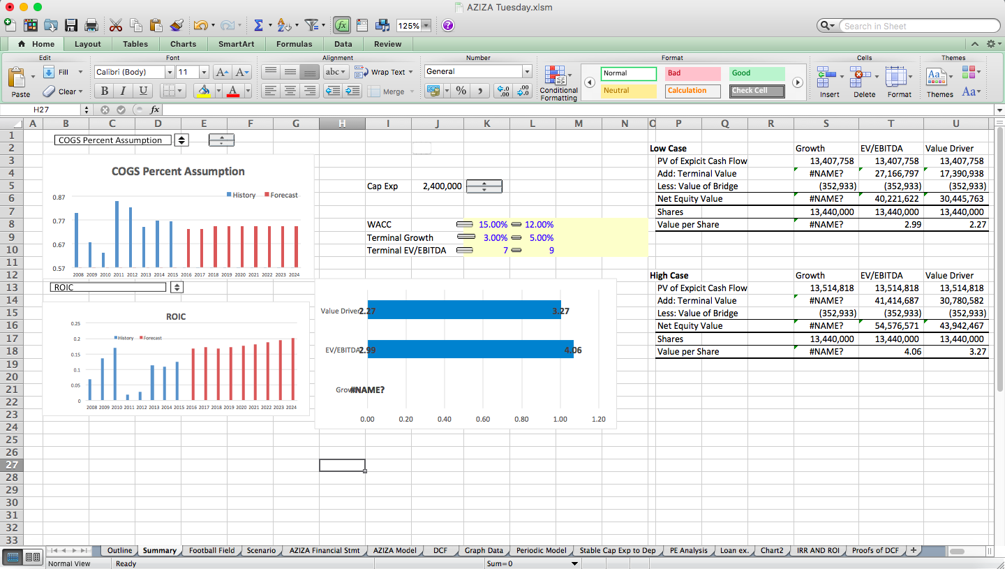Toggle bold formatting
The width and height of the screenshot is (1005, 569).
(103, 91)
